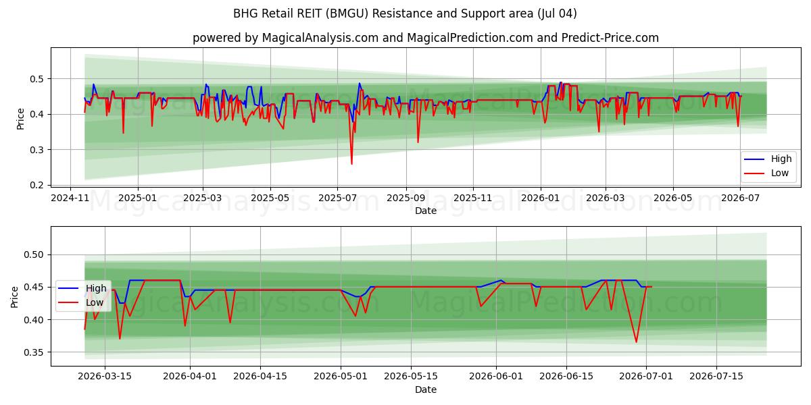Click the '2026-04-15' tick label

click(x=259, y=377)
